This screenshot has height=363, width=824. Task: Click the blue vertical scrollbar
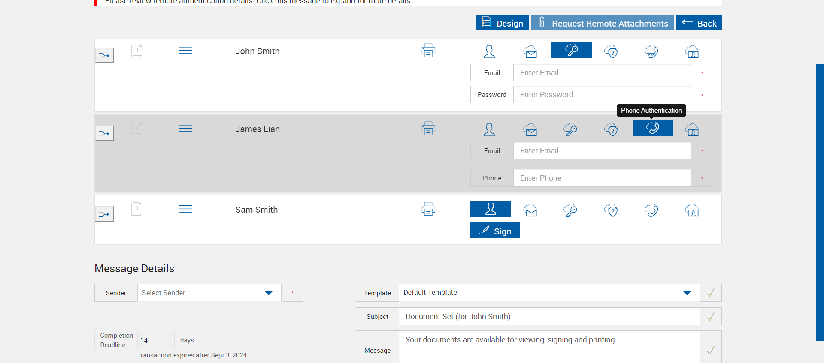coord(820,202)
